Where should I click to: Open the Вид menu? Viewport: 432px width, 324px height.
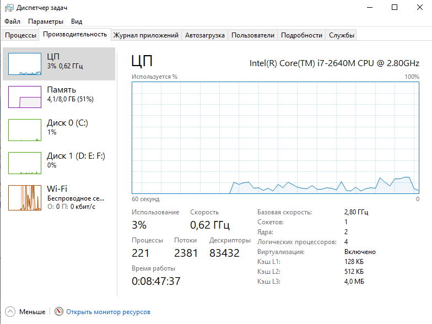tap(77, 21)
